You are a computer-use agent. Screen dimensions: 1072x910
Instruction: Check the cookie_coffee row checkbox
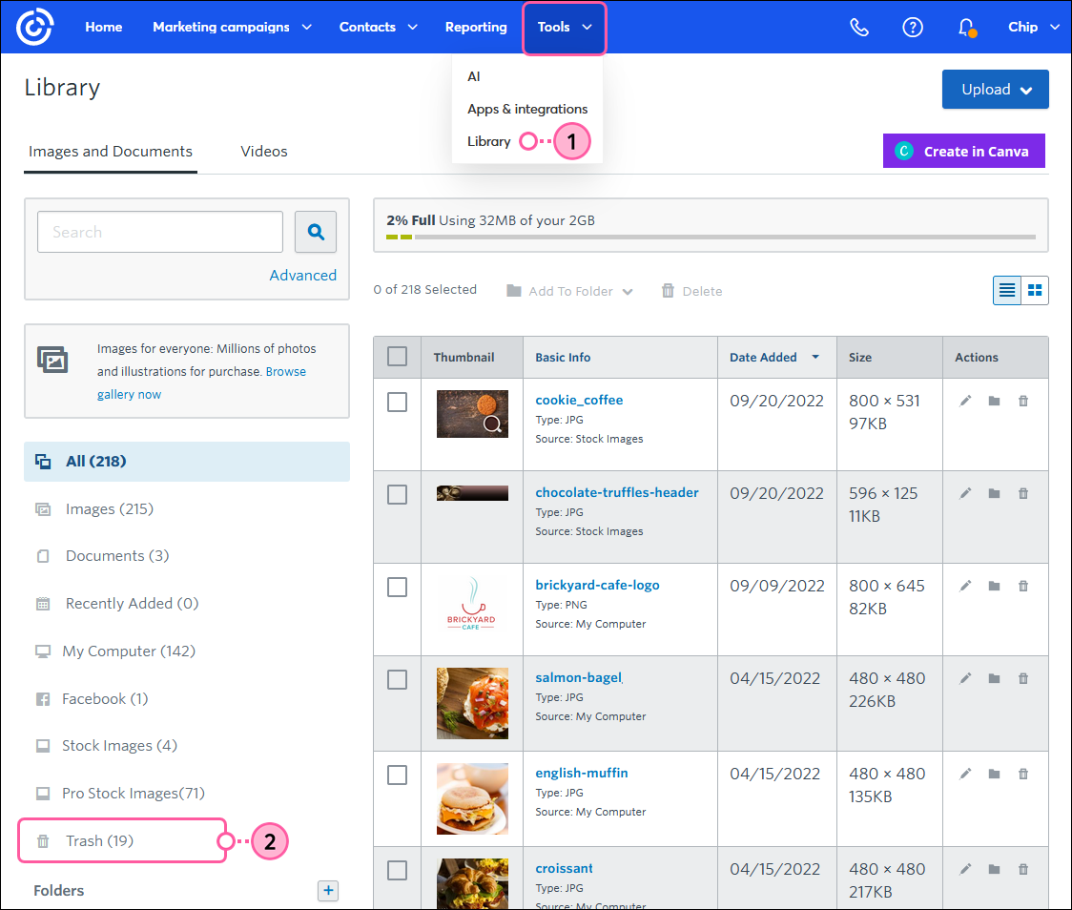point(397,402)
